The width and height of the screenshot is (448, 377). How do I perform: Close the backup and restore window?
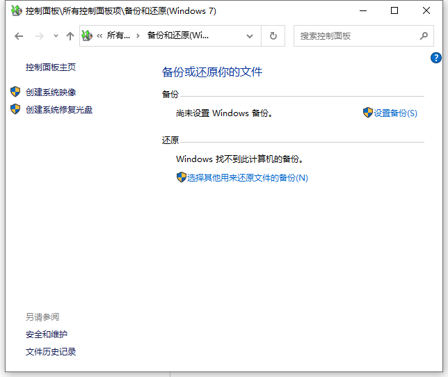coord(426,11)
